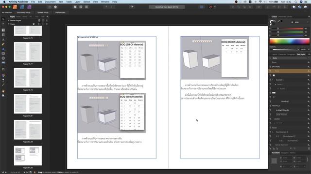Open the Layer menu

[77, 2]
